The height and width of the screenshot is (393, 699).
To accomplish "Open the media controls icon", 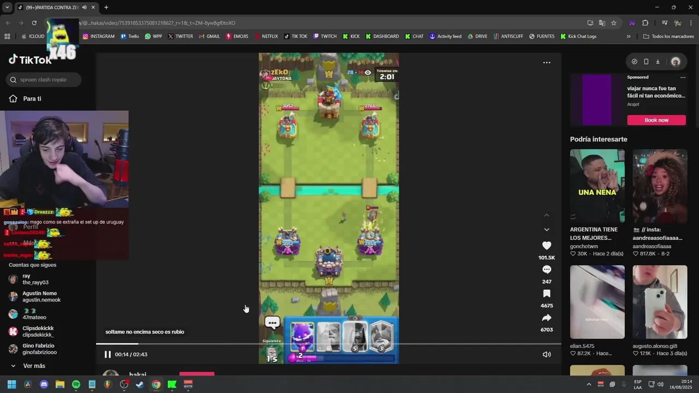I will (665, 23).
